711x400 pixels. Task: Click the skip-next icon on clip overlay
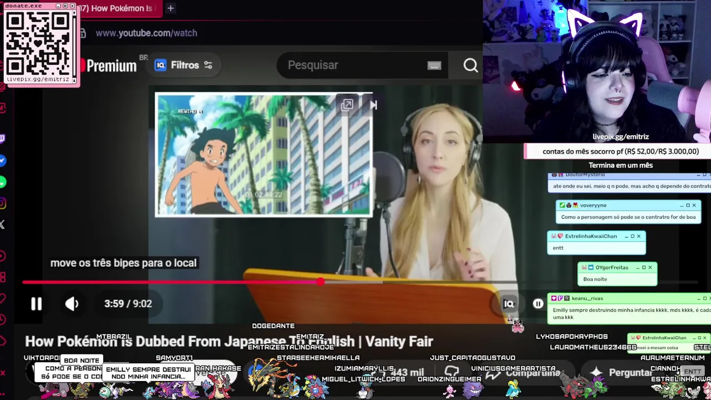(x=373, y=104)
